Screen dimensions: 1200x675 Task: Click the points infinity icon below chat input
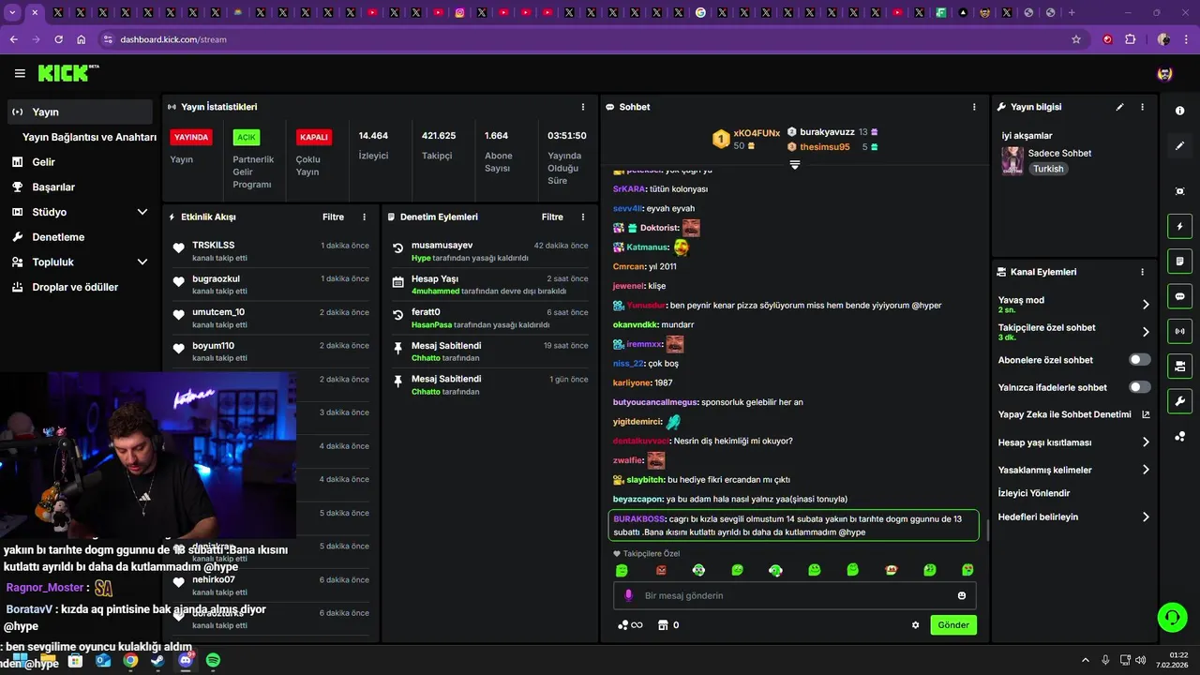630,625
